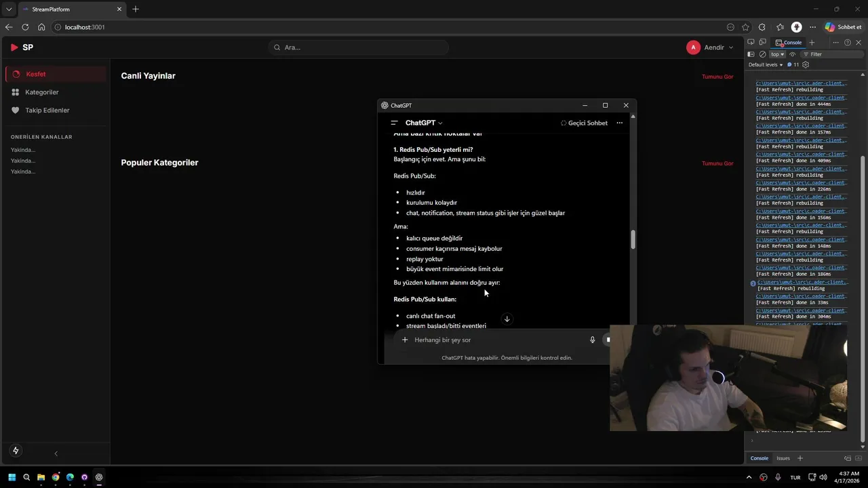Screen dimensions: 868x488
Task: Click the browser back arrow
Action: (9, 27)
